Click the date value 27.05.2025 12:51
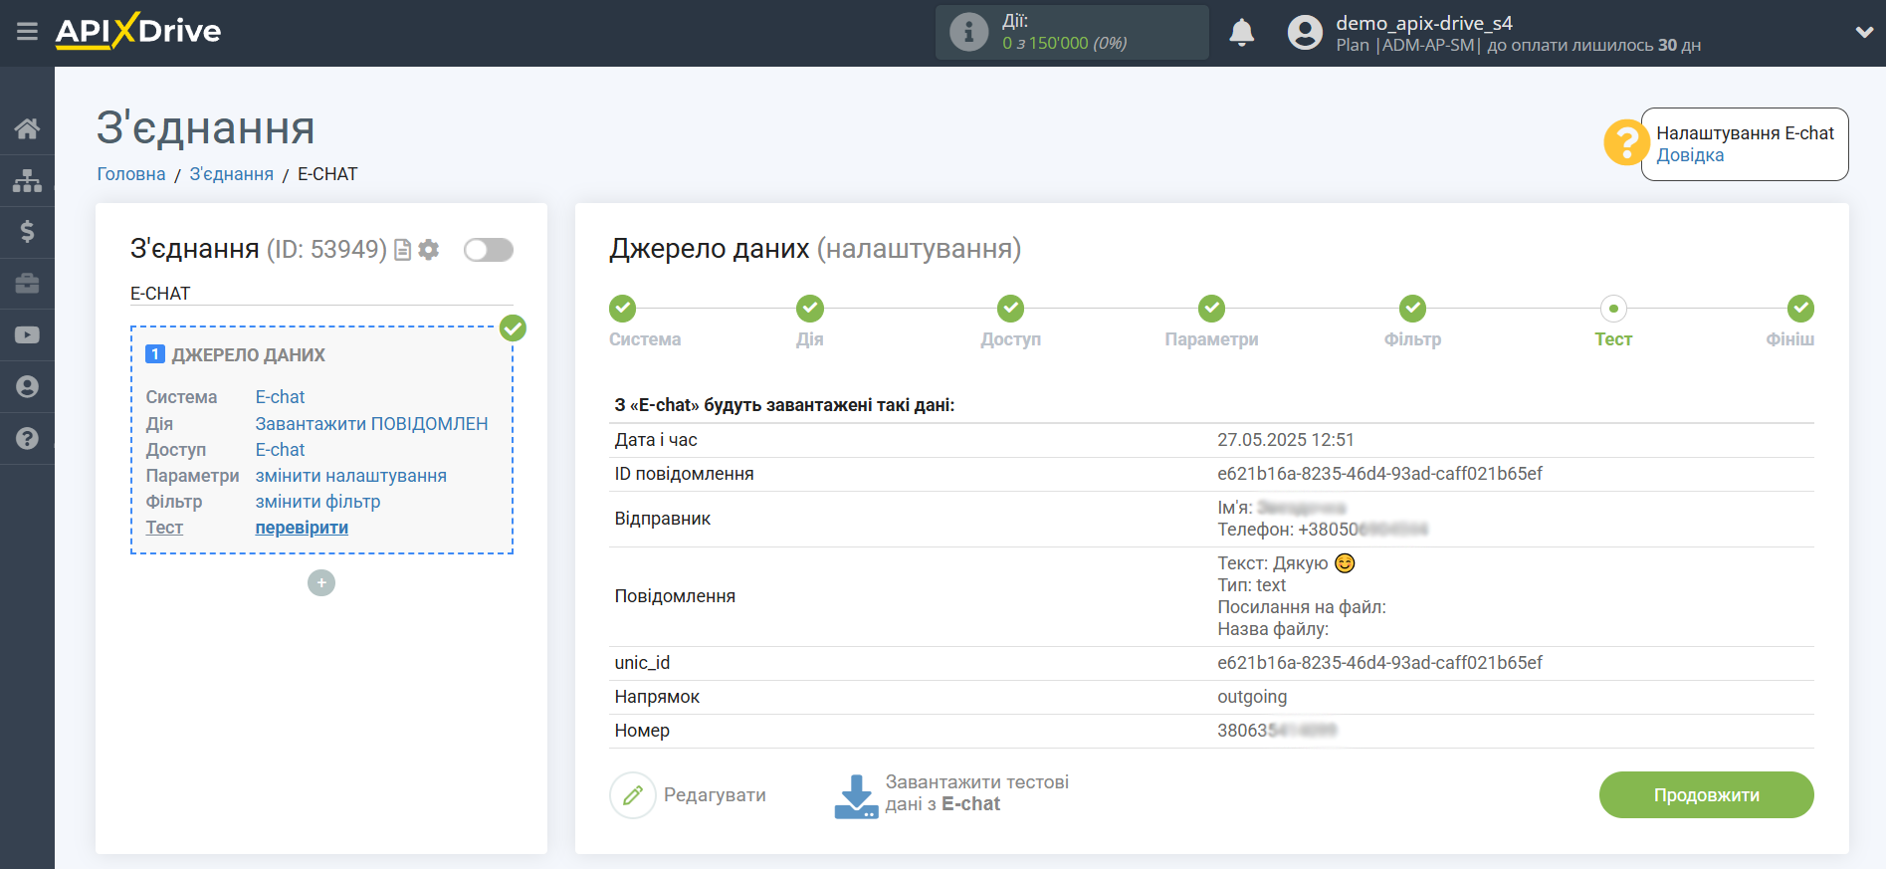Image resolution: width=1886 pixels, height=869 pixels. point(1285,440)
